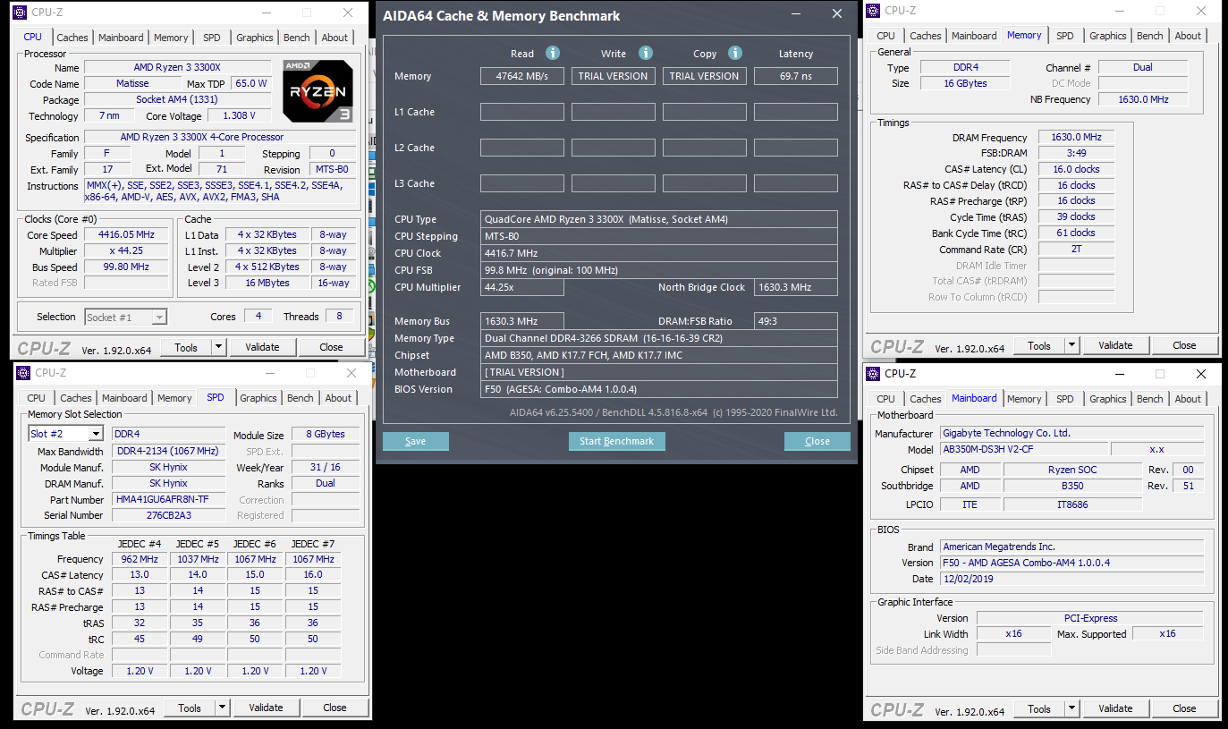Click the Link Width x16 field
This screenshot has width=1228, height=729.
pyautogui.click(x=1013, y=633)
